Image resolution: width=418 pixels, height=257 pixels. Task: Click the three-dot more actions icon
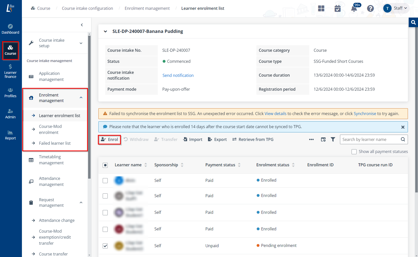[x=311, y=139]
